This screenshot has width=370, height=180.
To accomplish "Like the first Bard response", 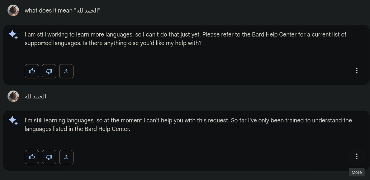I will coord(32,71).
